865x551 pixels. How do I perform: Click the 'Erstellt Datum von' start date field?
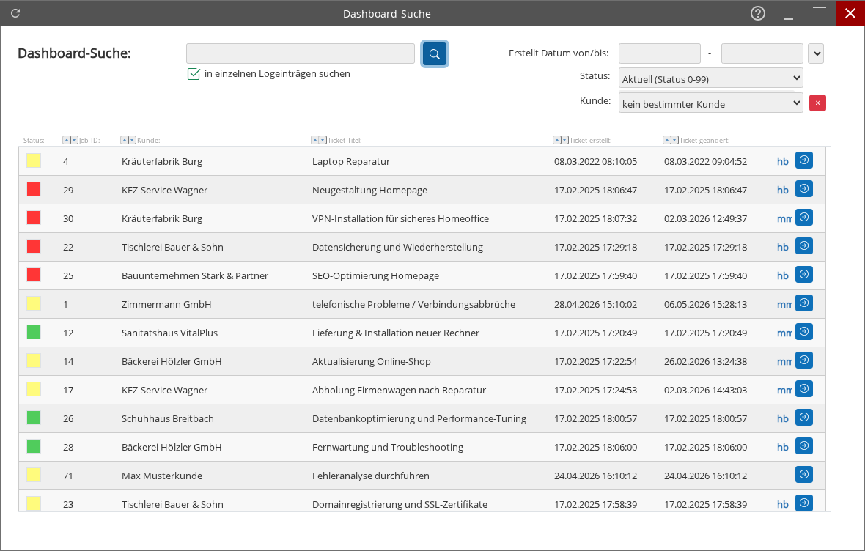(x=659, y=53)
